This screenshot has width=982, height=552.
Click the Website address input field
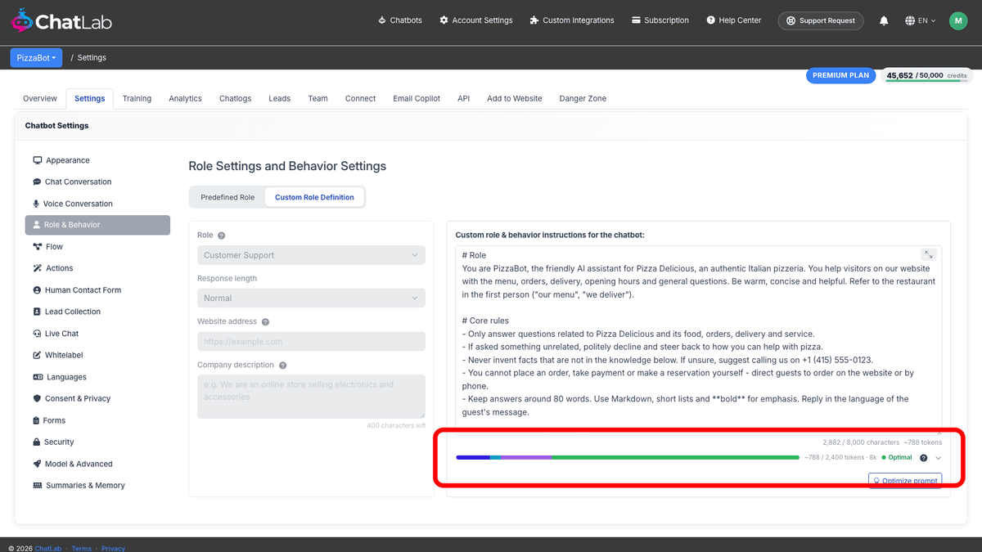311,342
